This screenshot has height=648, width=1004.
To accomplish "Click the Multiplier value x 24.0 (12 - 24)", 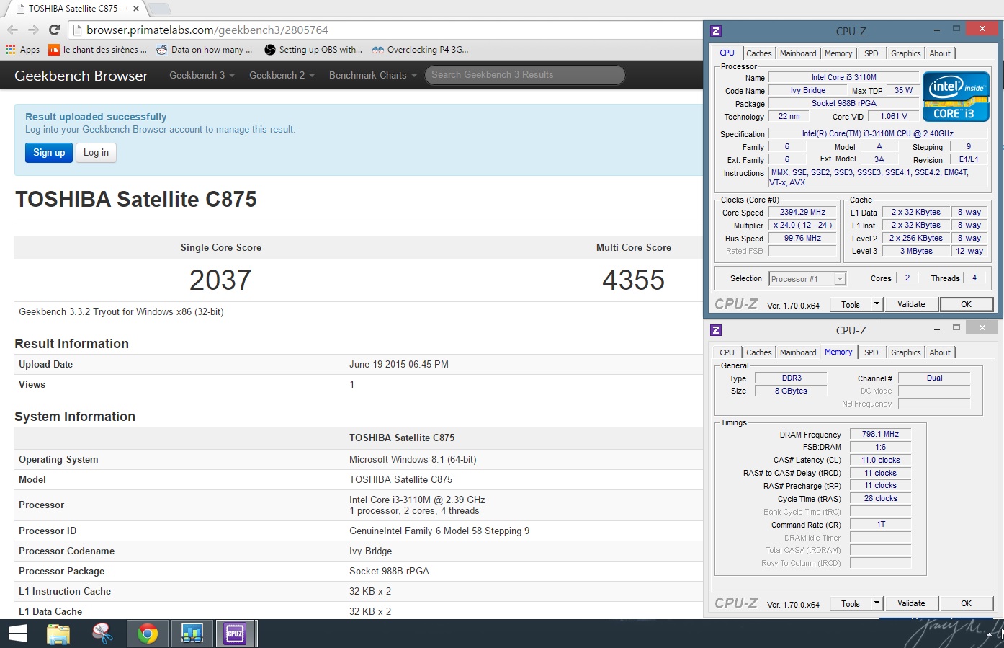I will (802, 226).
